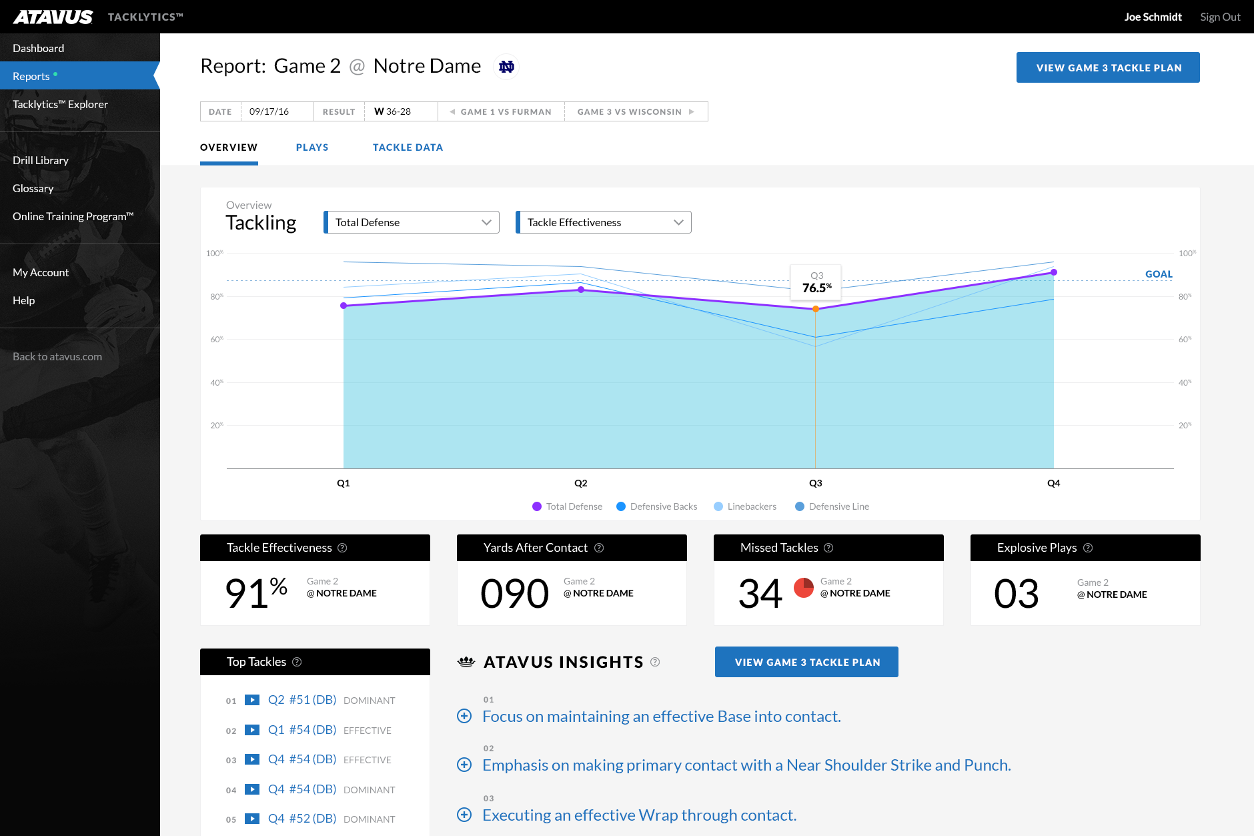Open the Total Defense dropdown
1254x836 pixels.
pyautogui.click(x=412, y=222)
